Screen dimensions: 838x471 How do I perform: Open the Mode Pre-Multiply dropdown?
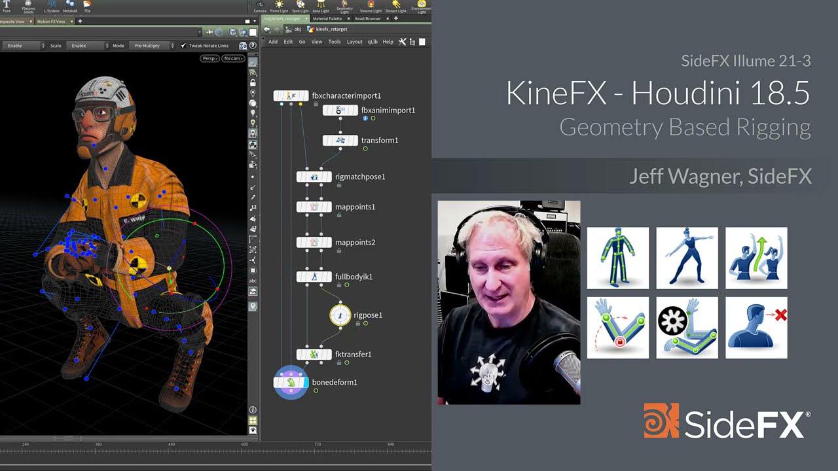pyautogui.click(x=151, y=46)
